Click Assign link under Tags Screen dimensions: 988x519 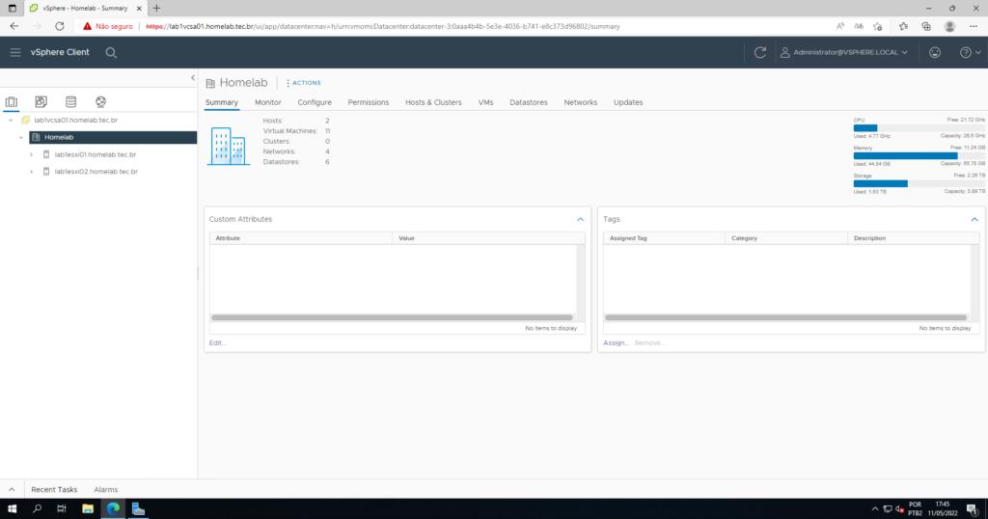point(616,342)
